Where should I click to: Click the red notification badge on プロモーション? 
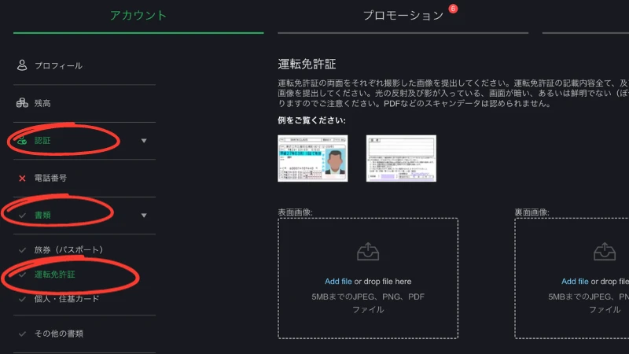point(453,9)
